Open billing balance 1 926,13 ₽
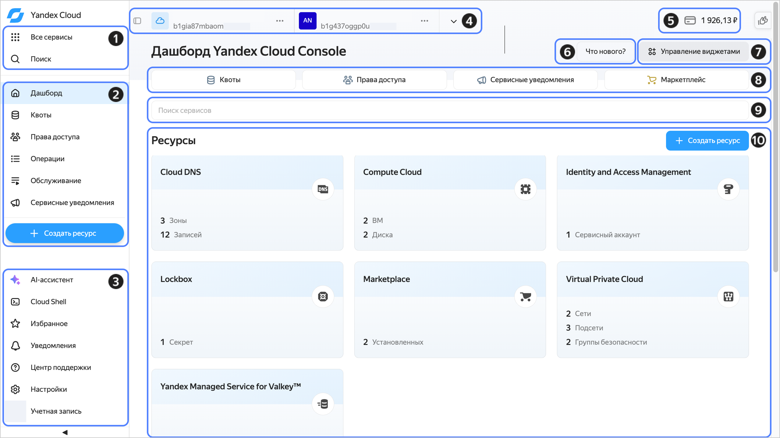This screenshot has height=438, width=780. point(711,20)
